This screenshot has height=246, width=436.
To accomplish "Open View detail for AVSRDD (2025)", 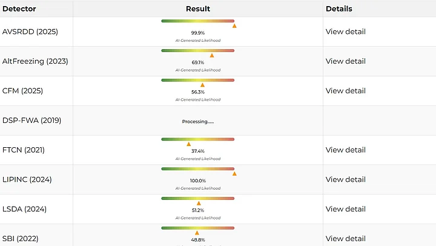I will (x=345, y=32).
